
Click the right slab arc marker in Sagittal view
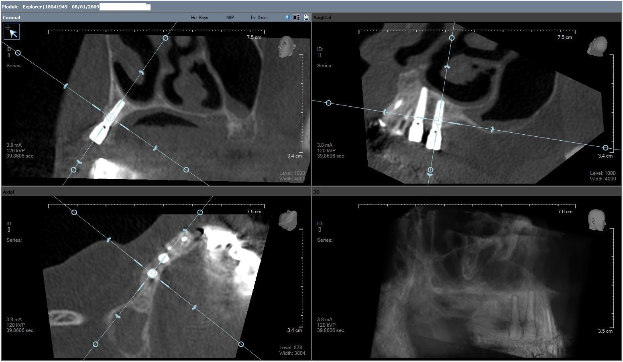pos(492,129)
